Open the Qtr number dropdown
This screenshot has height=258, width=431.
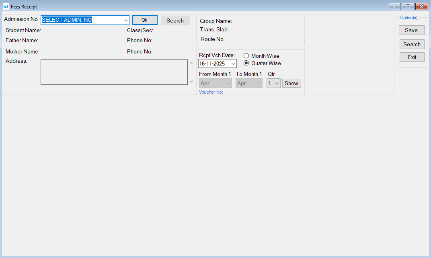click(x=277, y=84)
